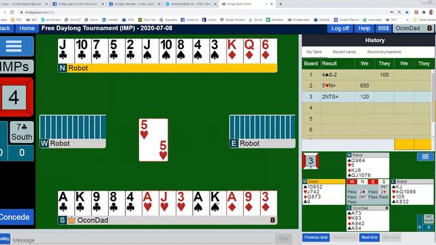Click the board number 4 vulnerability indicator
The width and height of the screenshot is (436, 245).
coord(14,97)
